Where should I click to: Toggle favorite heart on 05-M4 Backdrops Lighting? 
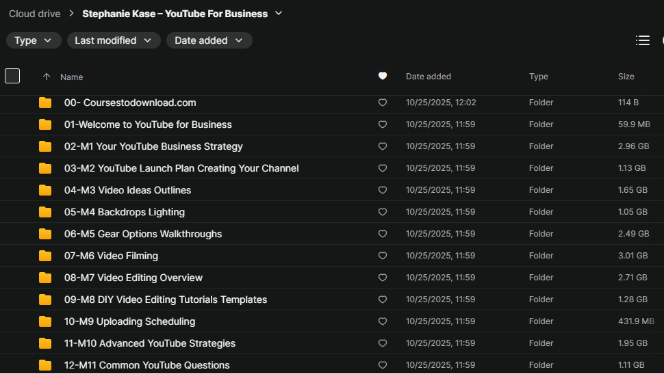coord(383,212)
